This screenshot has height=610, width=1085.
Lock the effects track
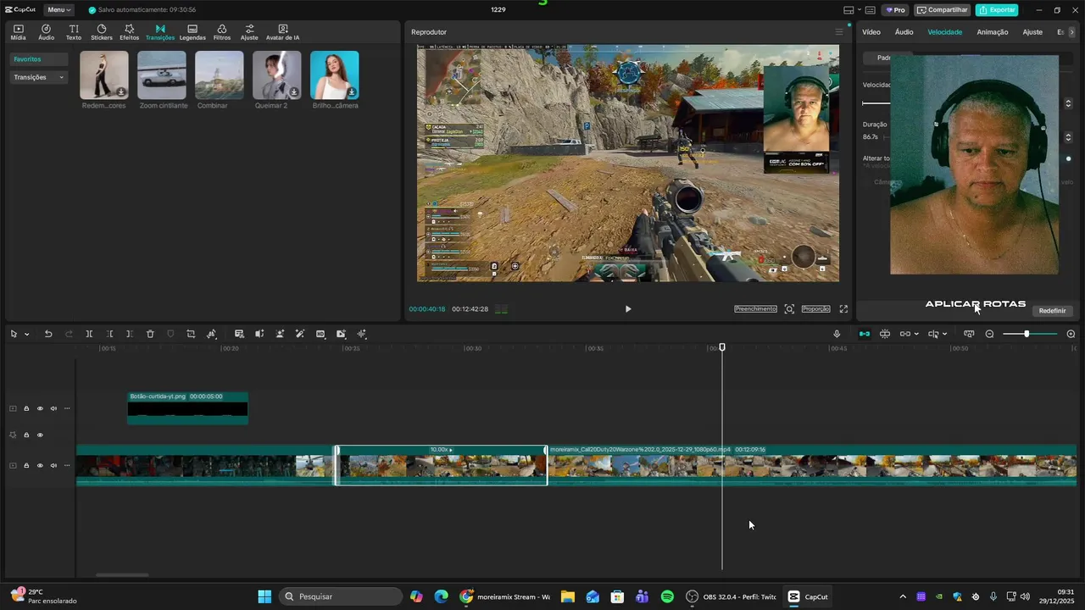[26, 435]
